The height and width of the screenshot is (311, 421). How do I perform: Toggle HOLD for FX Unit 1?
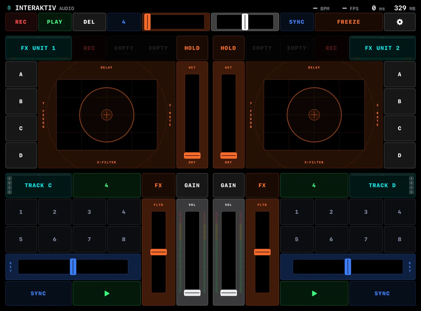pyautogui.click(x=192, y=48)
